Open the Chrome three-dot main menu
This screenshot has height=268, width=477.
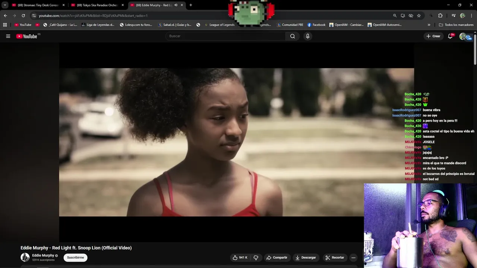[471, 16]
